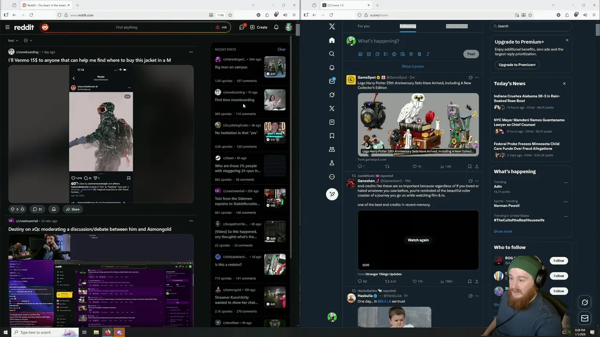
Task: Open X Profile icon in sidebar
Action: (332, 163)
